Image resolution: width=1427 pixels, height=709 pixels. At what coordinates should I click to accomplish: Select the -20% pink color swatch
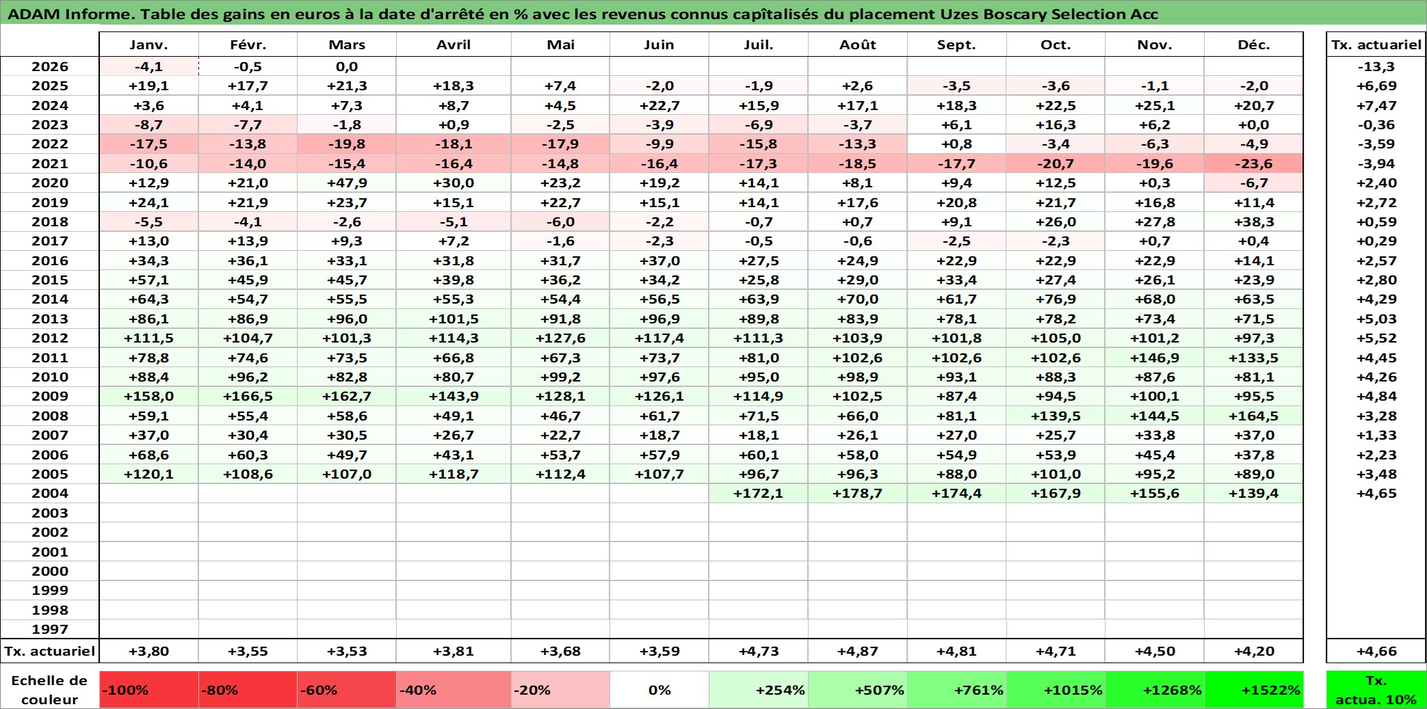point(560,689)
